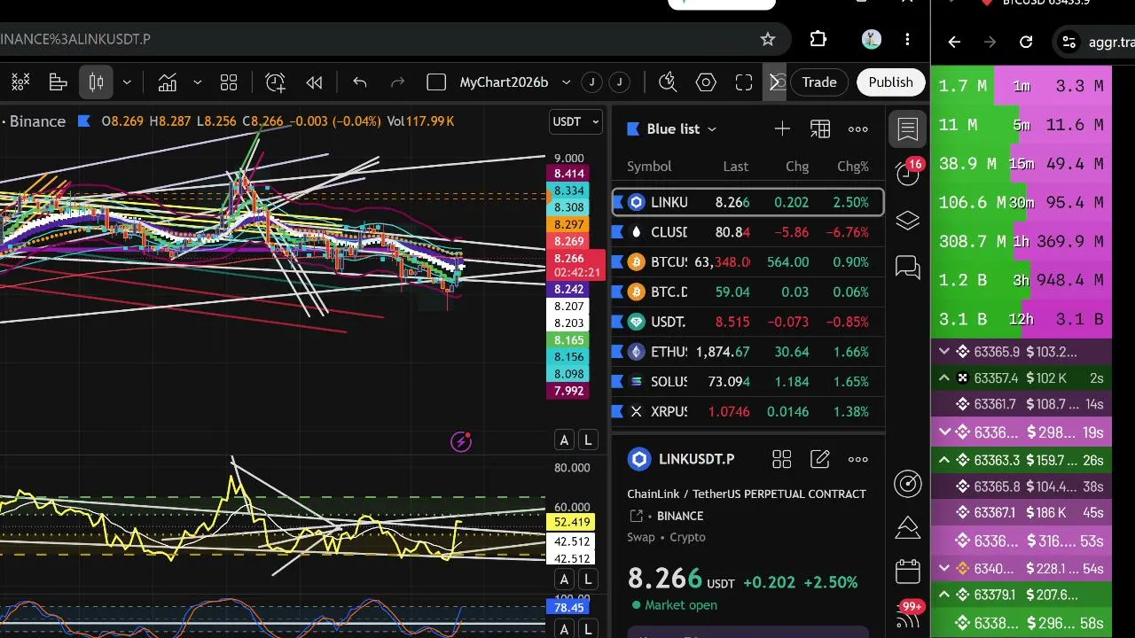This screenshot has width=1135, height=638.
Task: Open three-dot menu next to LINKUSDT.P details
Action: click(x=858, y=459)
